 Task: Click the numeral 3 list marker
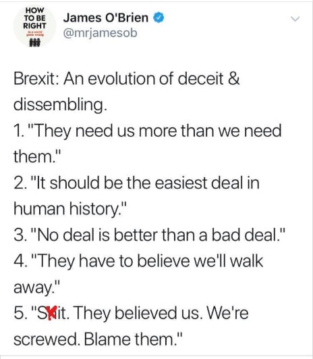coord(18,235)
